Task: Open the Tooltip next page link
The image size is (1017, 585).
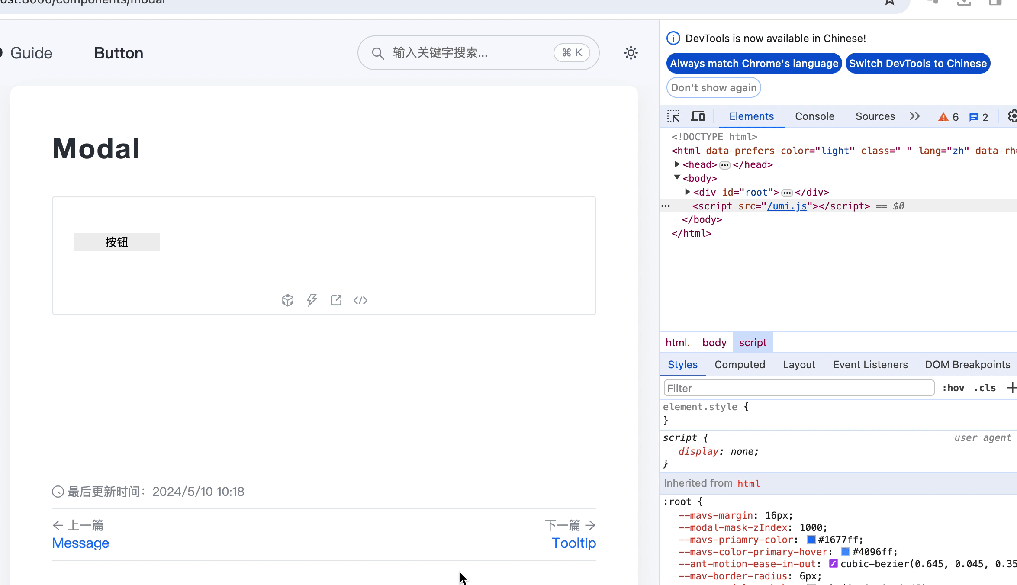Action: pyautogui.click(x=573, y=543)
